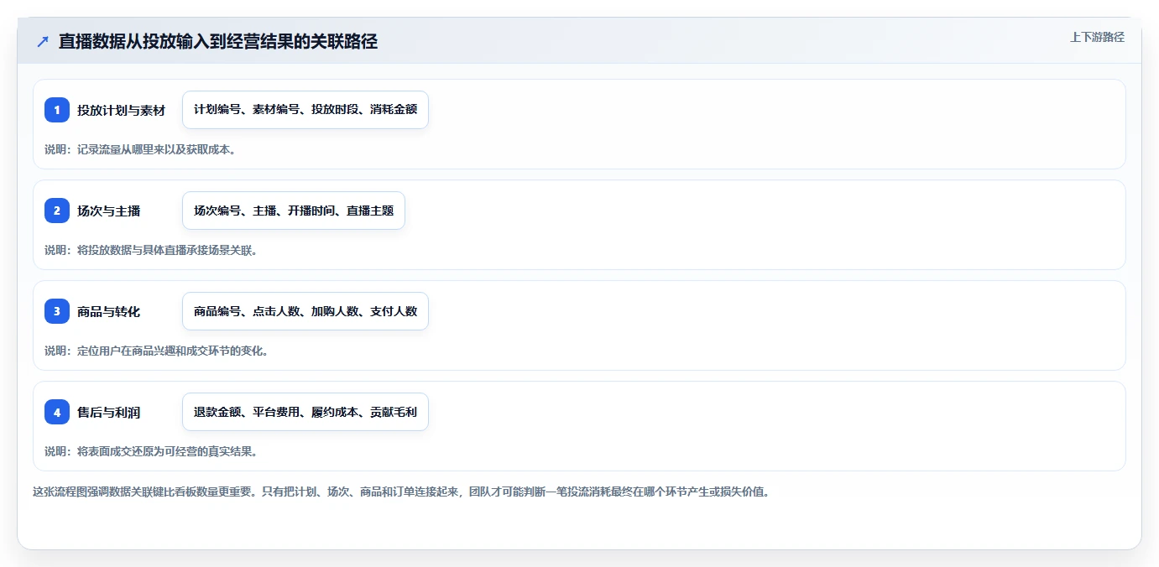Select the 售后与利润 step heading
The width and height of the screenshot is (1159, 567).
click(x=109, y=412)
